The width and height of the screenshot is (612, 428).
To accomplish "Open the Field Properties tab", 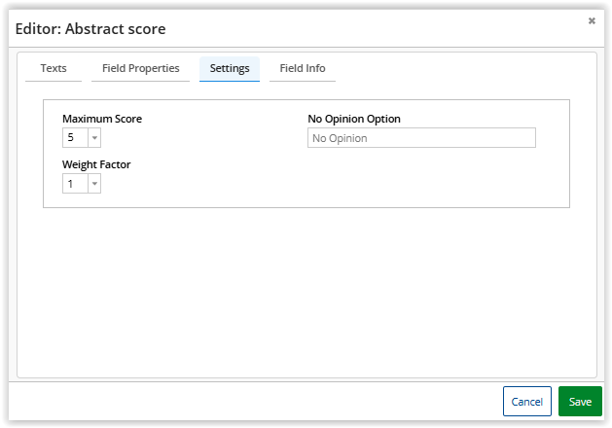I will point(141,69).
